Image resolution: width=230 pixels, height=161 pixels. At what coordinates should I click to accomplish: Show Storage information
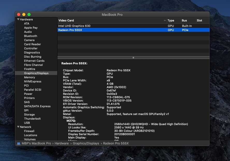pyautogui.click(x=29, y=114)
